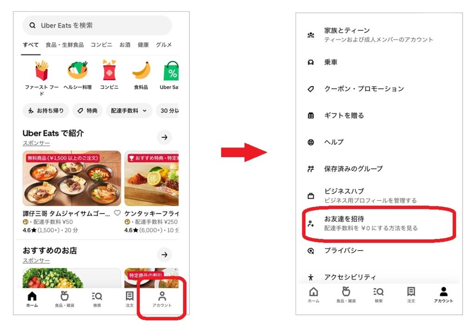
Task: Open ヘルプ lifebuoy icon in account menu
Action: coord(311,142)
